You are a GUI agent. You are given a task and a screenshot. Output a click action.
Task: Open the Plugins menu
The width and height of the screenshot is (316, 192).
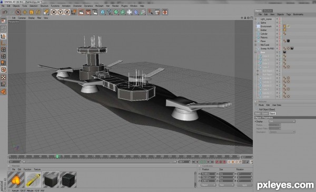[124, 6]
